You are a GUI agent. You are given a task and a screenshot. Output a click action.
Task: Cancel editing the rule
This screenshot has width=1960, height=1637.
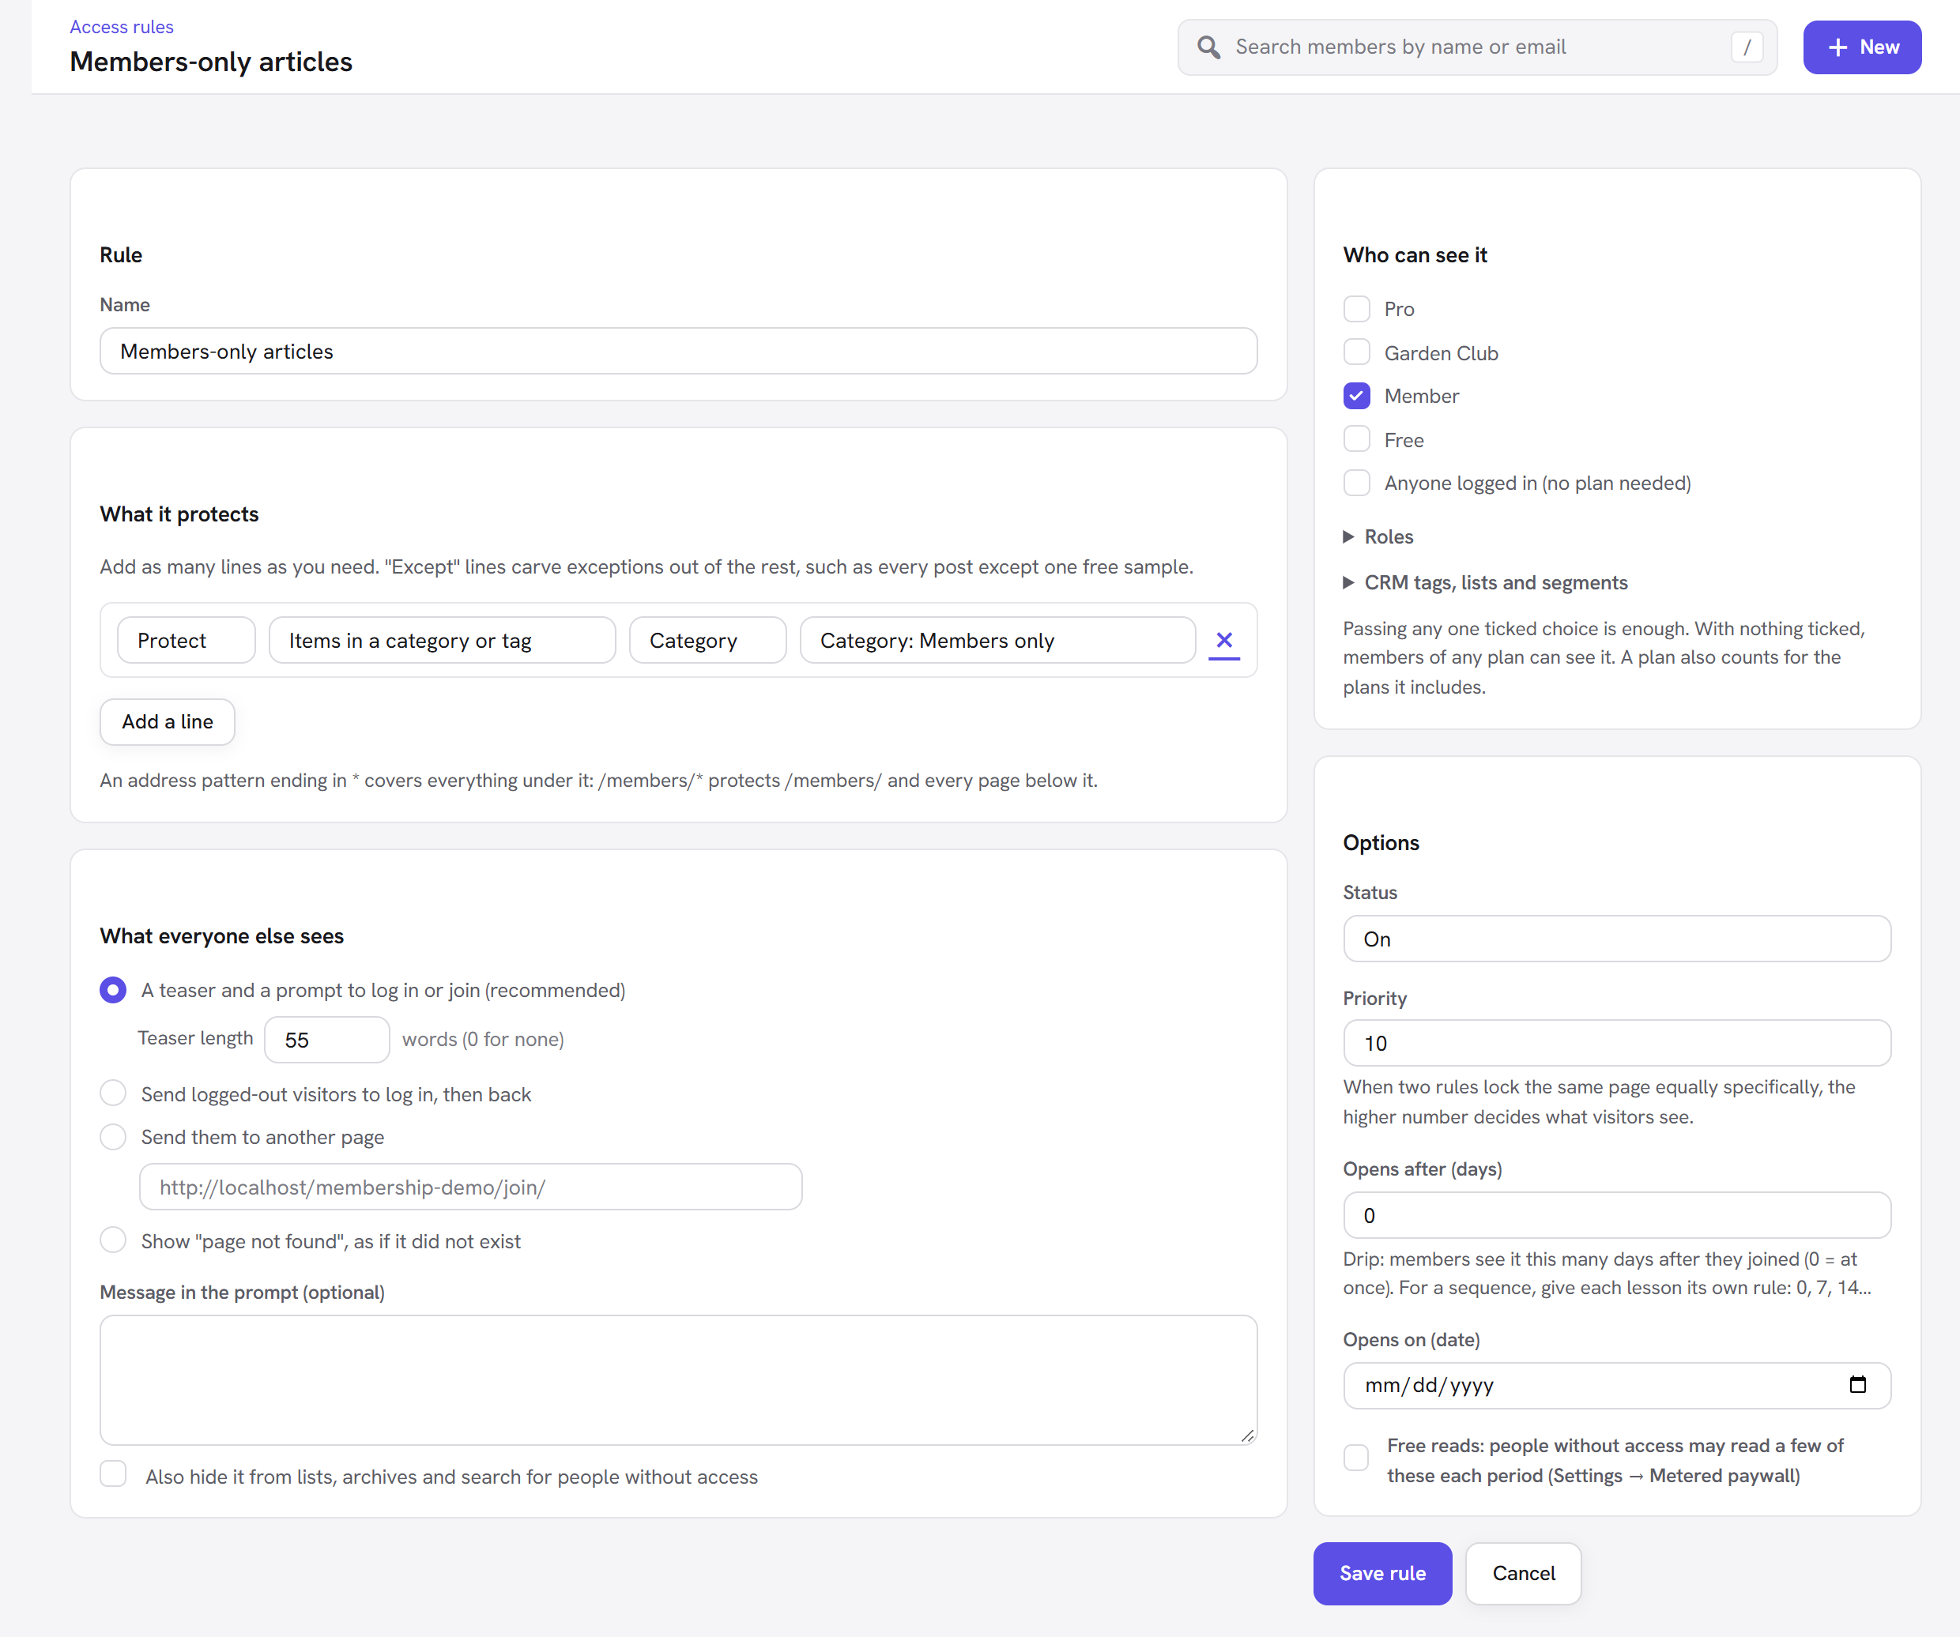pos(1523,1574)
